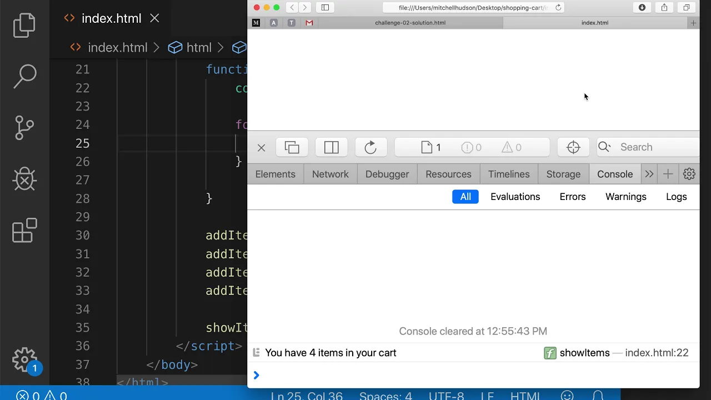The image size is (711, 400).
Task: Open the Explorer view in VS Code
Action: point(24,26)
